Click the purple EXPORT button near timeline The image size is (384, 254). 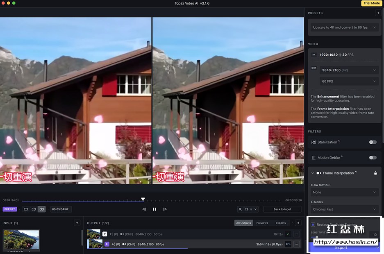pyautogui.click(x=10, y=209)
